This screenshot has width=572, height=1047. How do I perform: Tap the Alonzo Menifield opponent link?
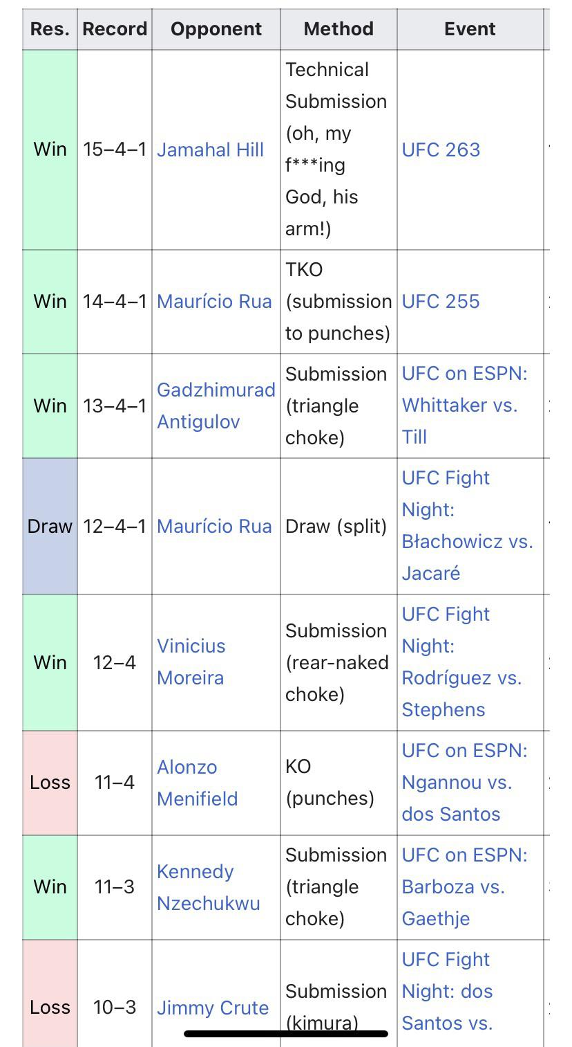(x=197, y=783)
